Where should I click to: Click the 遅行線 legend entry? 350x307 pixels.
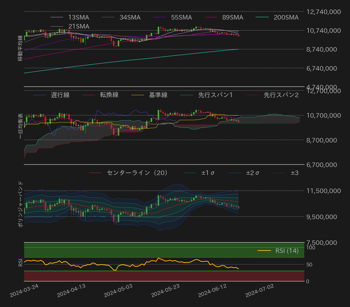click(x=51, y=95)
